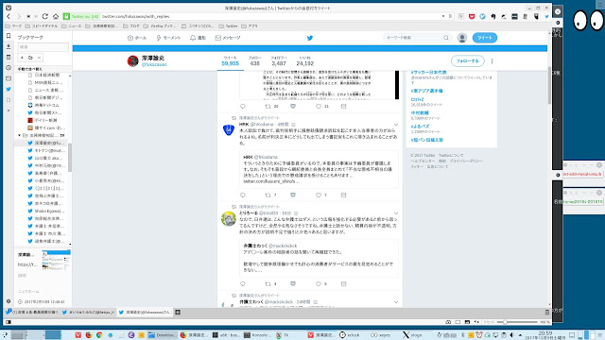Open the profile avatar menu on Twitter
The height and width of the screenshot is (340, 605).
click(x=462, y=38)
